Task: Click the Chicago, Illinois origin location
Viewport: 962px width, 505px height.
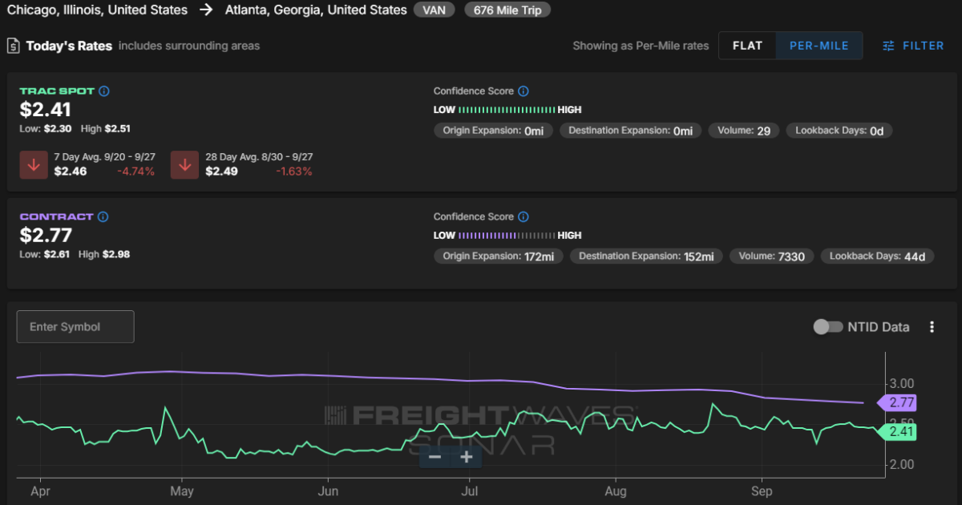Action: click(x=97, y=10)
